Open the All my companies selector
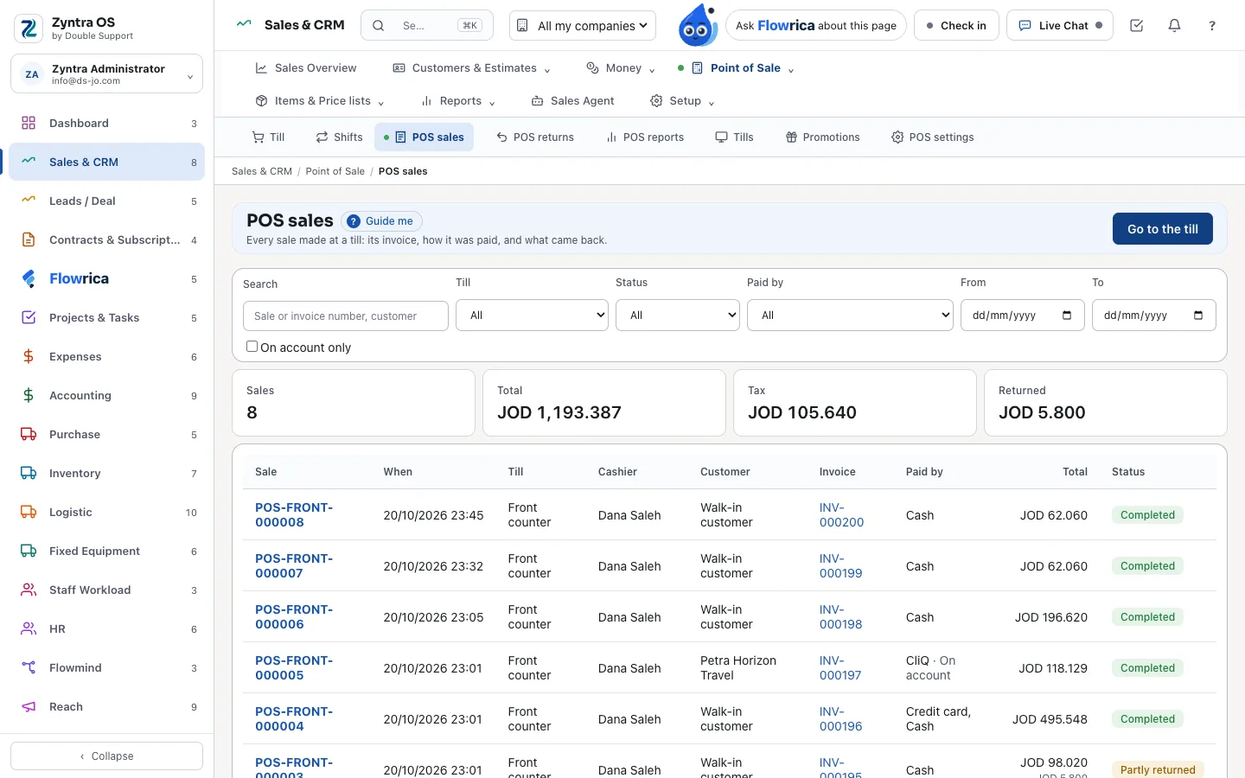The image size is (1245, 778). coord(583,26)
